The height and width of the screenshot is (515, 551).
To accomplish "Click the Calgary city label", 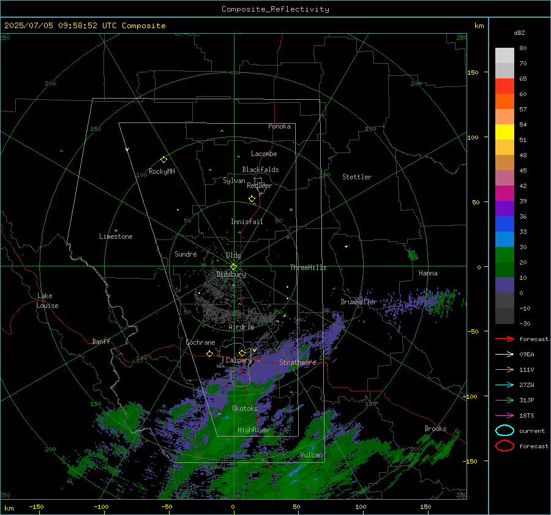I will (x=239, y=360).
